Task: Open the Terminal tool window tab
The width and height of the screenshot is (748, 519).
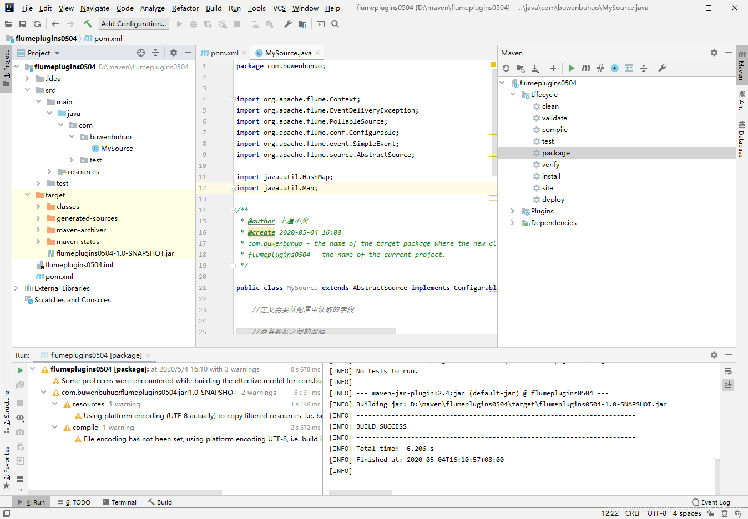Action: pos(119,502)
